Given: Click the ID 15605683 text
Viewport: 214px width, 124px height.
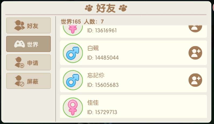Looking at the screenshot, I should pos(103,85).
